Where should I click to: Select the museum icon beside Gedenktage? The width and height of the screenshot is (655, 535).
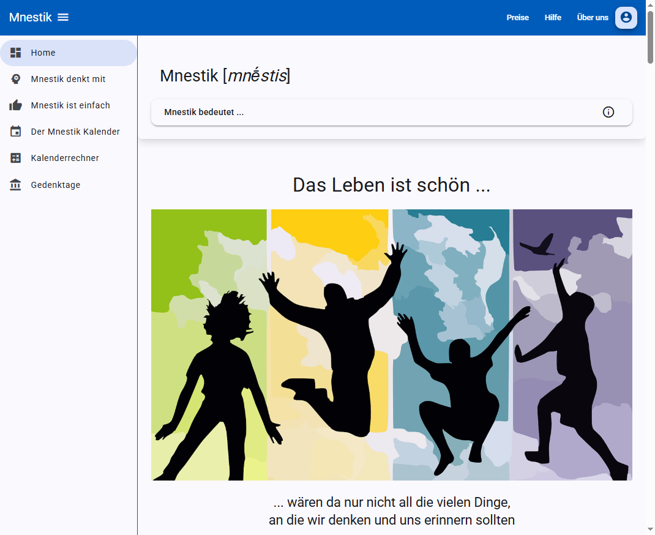(15, 184)
